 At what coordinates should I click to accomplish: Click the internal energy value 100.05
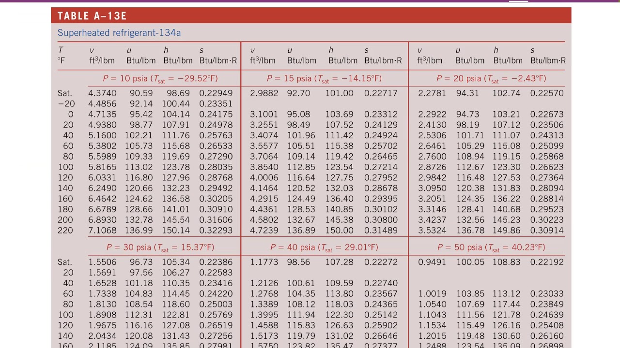470,262
